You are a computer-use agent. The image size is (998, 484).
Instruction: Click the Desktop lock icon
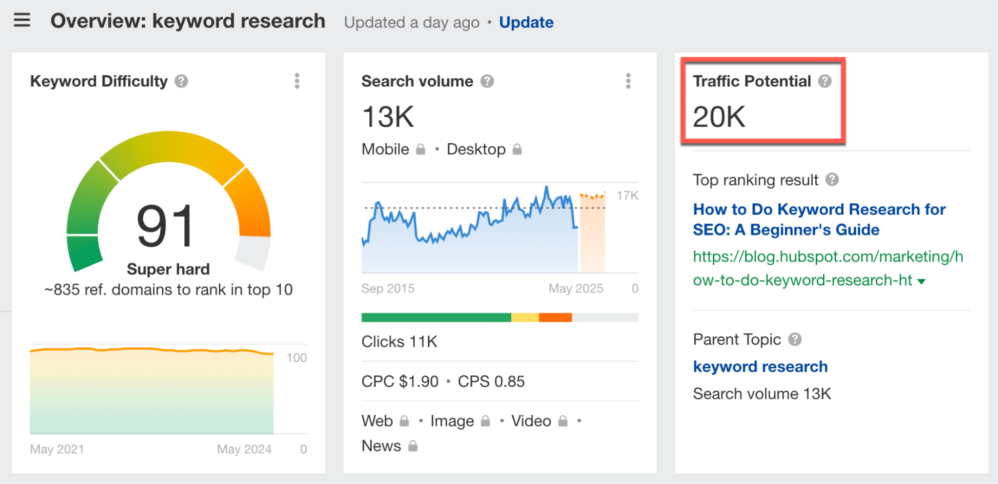pyautogui.click(x=517, y=149)
